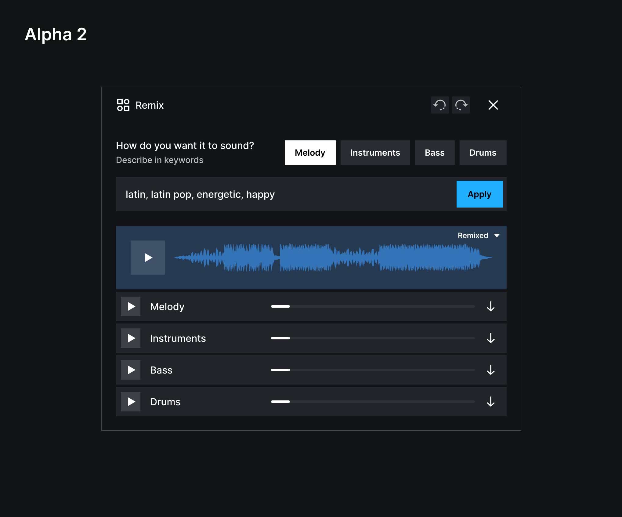The width and height of the screenshot is (622, 517).
Task: Download the Drums stem
Action: pos(490,402)
